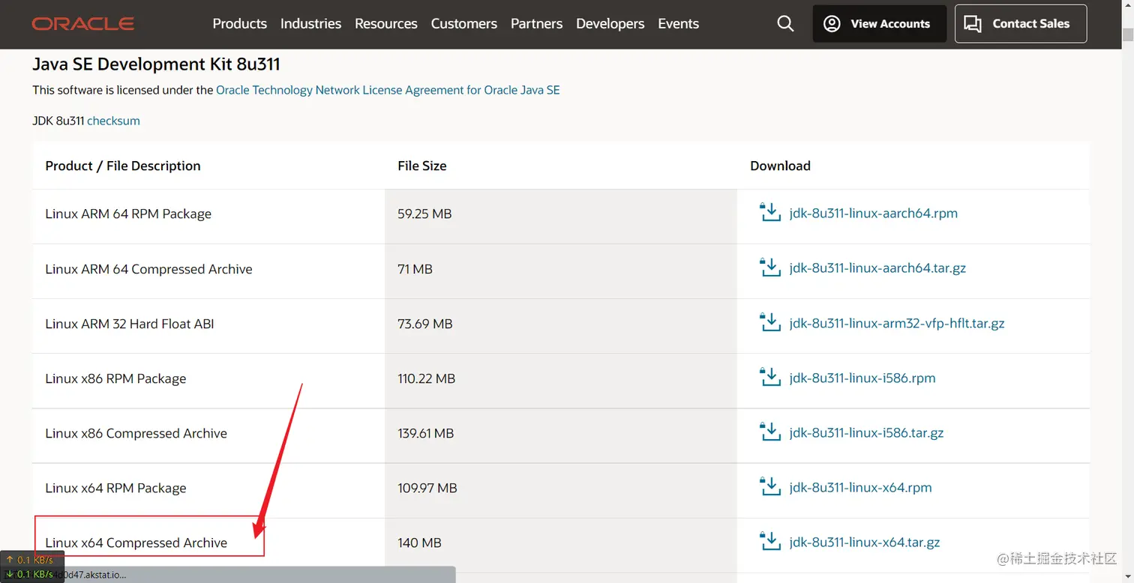Download jdk-8u311-linux-x64.tar.gz file link
This screenshot has height=583, width=1134.
pyautogui.click(x=865, y=542)
